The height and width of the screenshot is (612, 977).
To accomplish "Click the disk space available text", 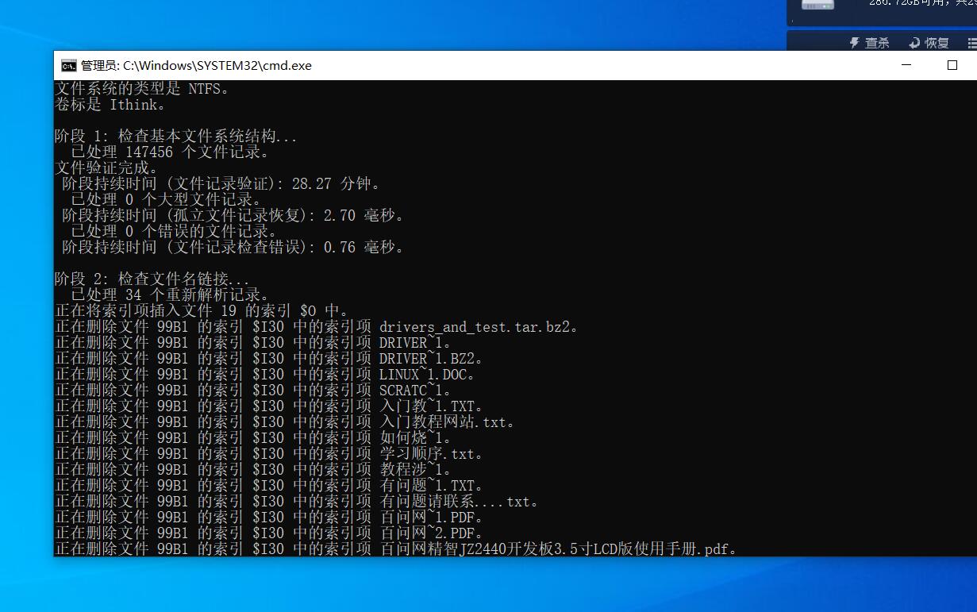I will click(922, 3).
